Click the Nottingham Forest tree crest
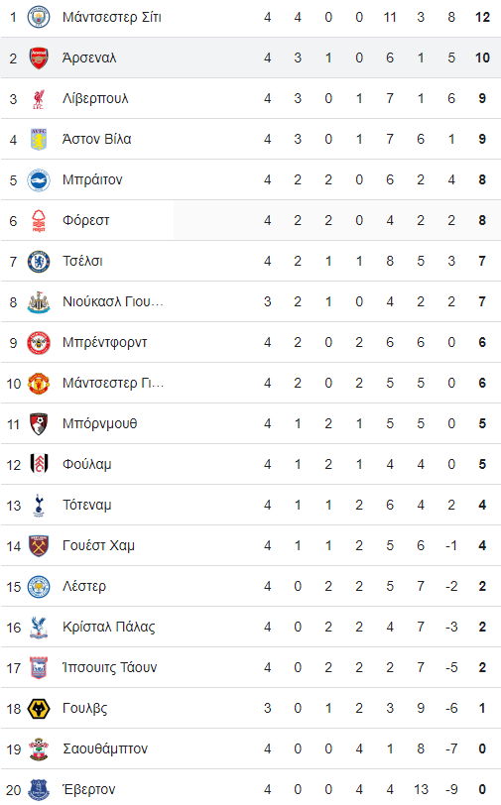 (39, 221)
